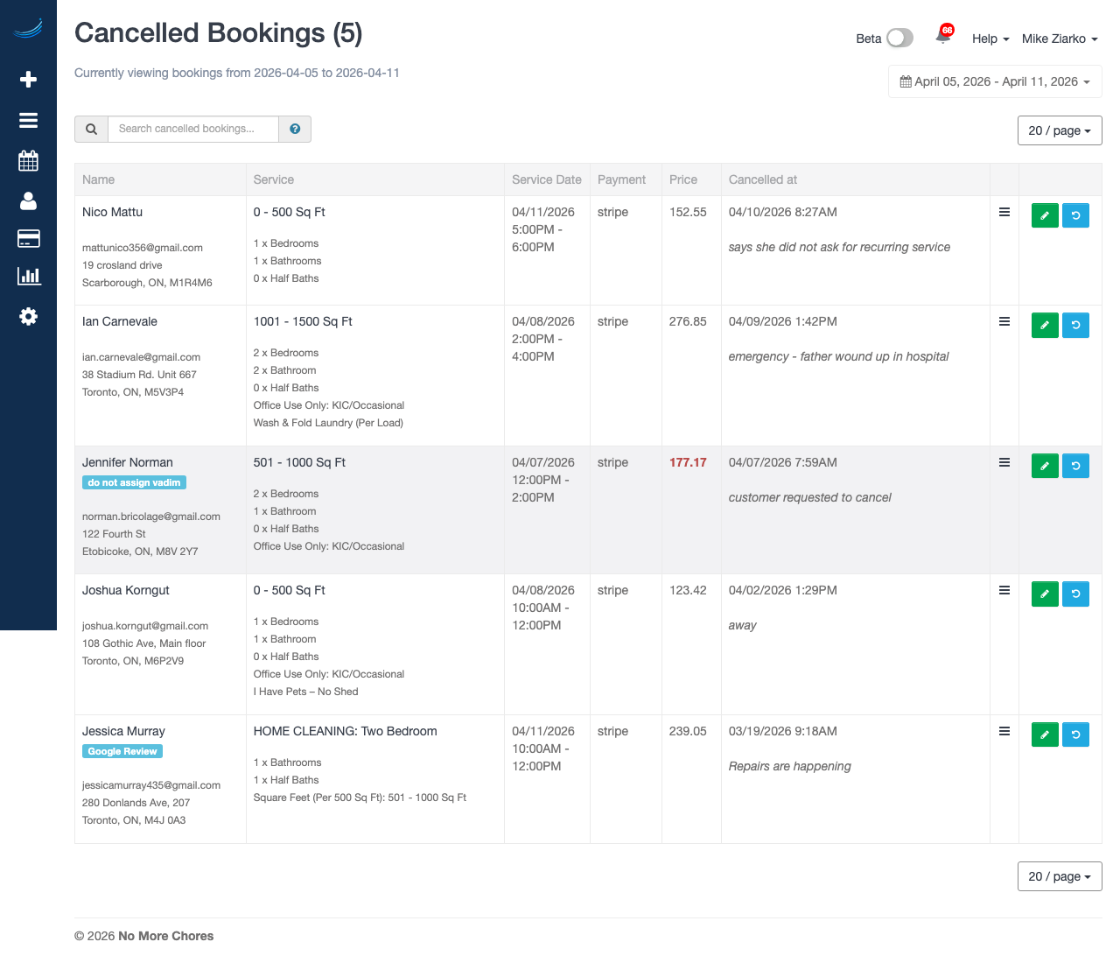The height and width of the screenshot is (970, 1120).
Task: Open the calendar icon in sidebar
Action: 28,161
